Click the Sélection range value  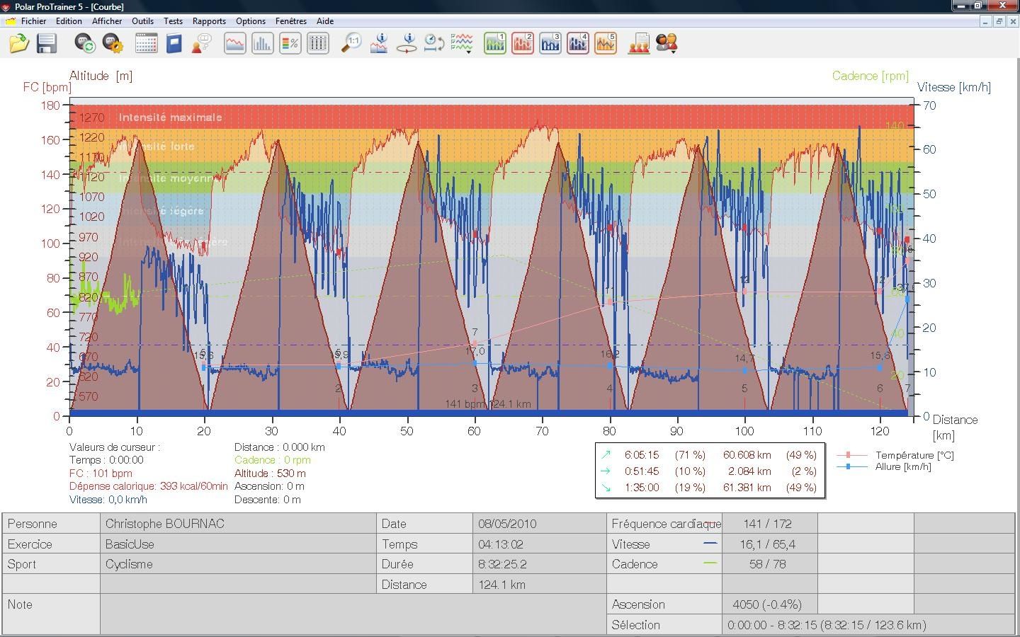[x=827, y=625]
